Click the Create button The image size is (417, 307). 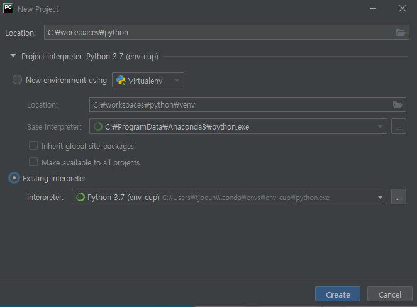[x=338, y=294]
